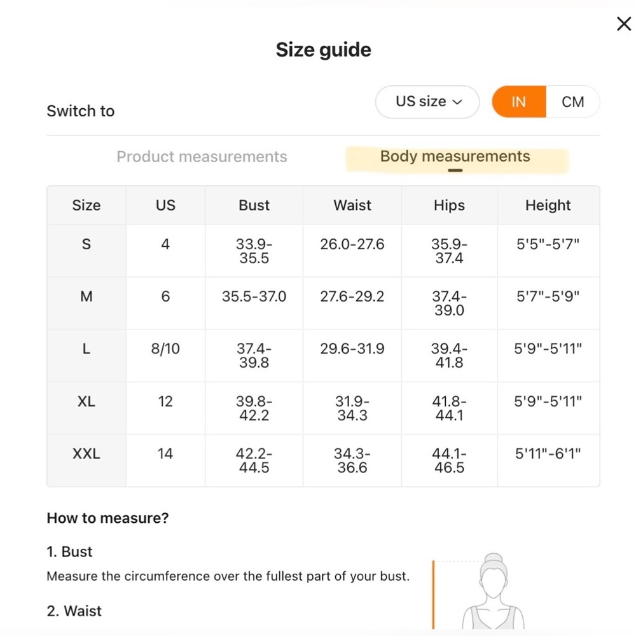The image size is (636, 636).
Task: Switch units to CM
Action: click(573, 102)
